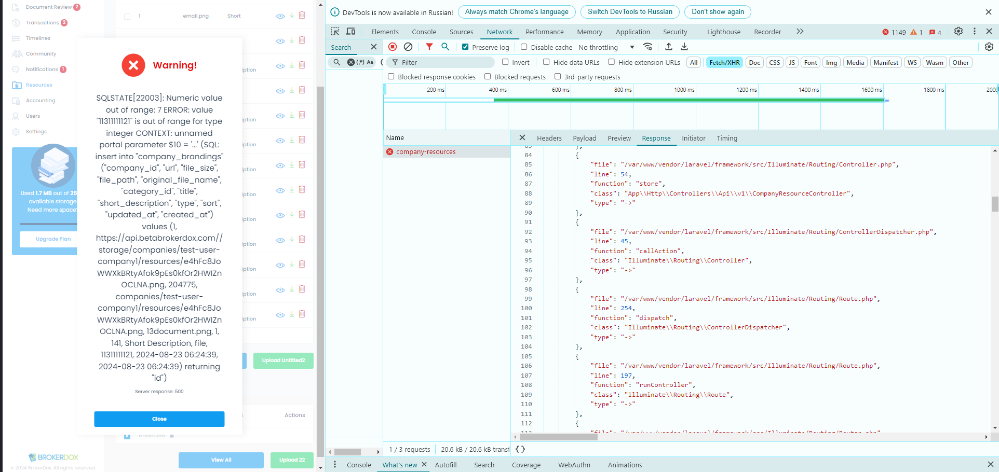Switch to the Elements panel tab
The height and width of the screenshot is (472, 999).
coord(385,32)
